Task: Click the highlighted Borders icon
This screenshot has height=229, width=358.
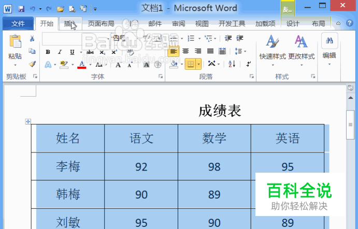Action: [191, 65]
